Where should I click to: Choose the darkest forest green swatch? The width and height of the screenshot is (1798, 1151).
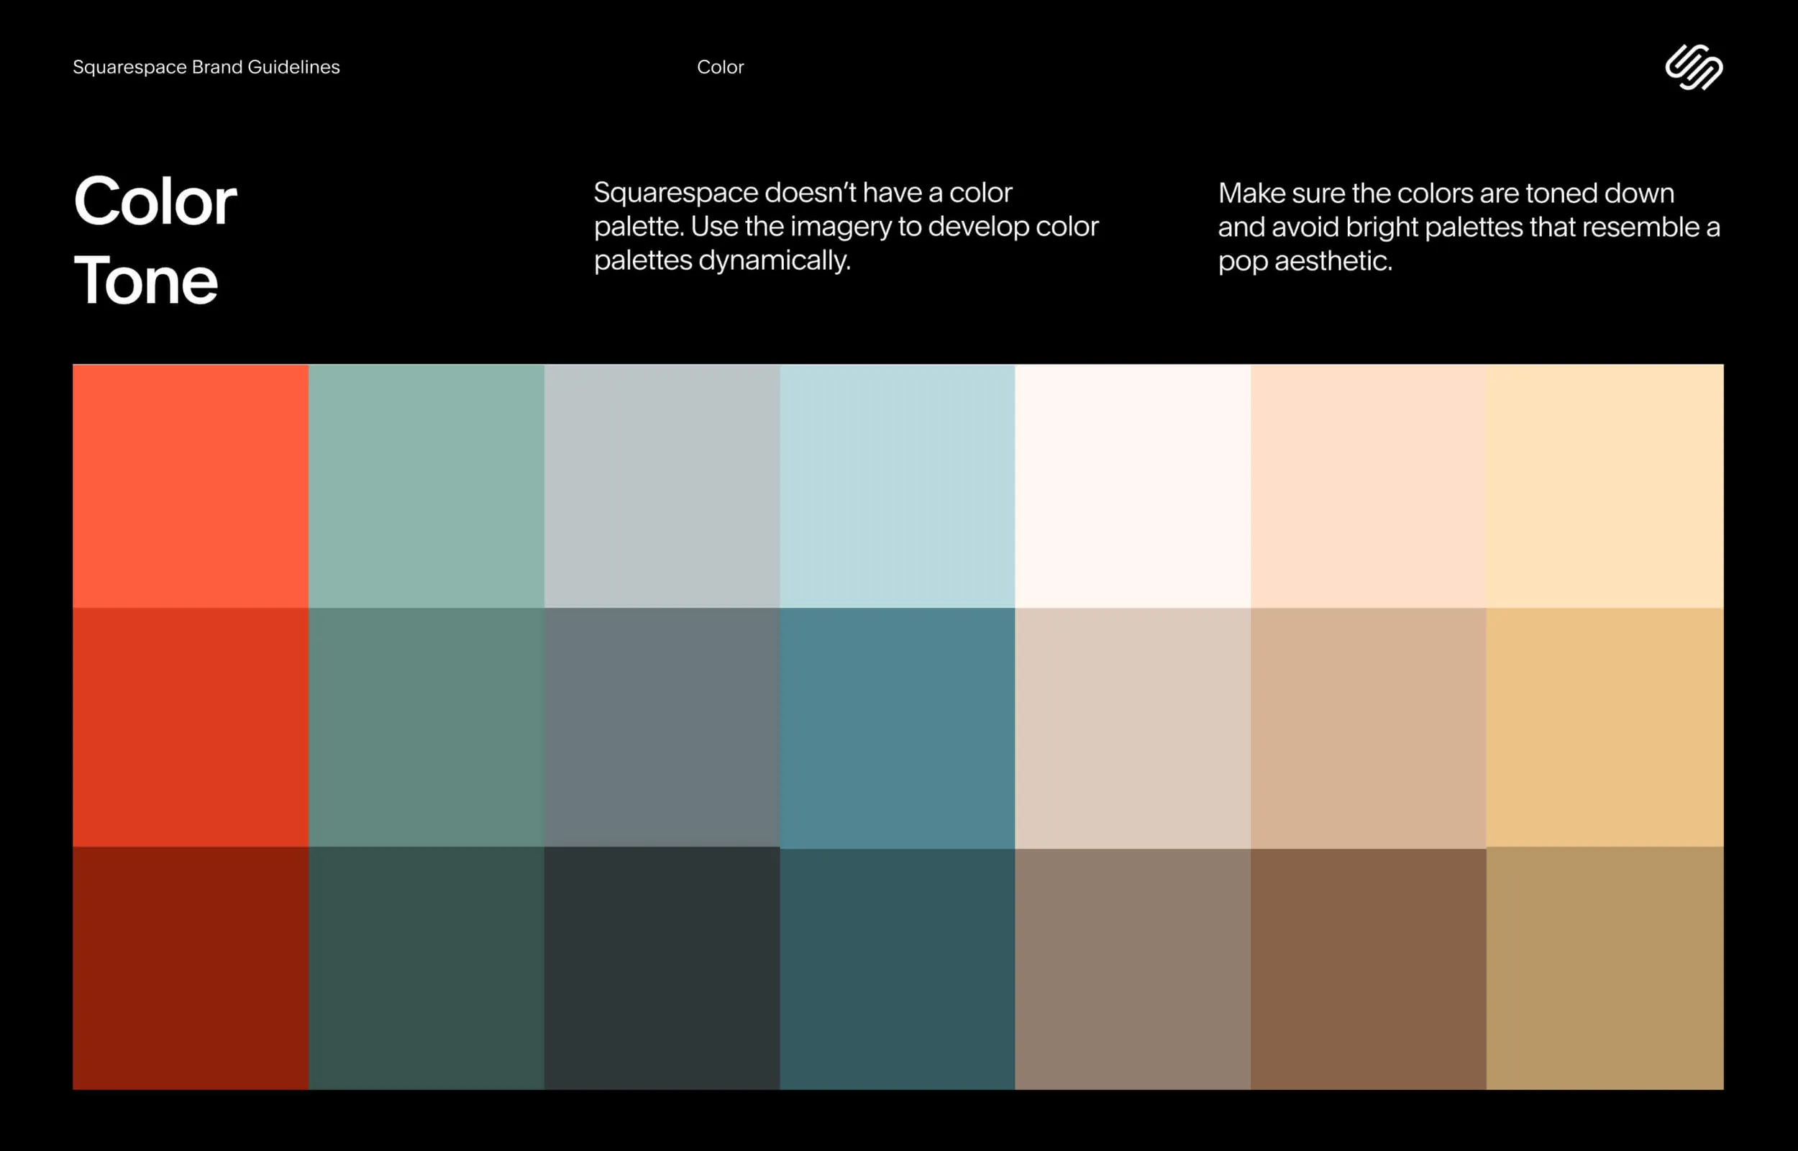tap(426, 968)
